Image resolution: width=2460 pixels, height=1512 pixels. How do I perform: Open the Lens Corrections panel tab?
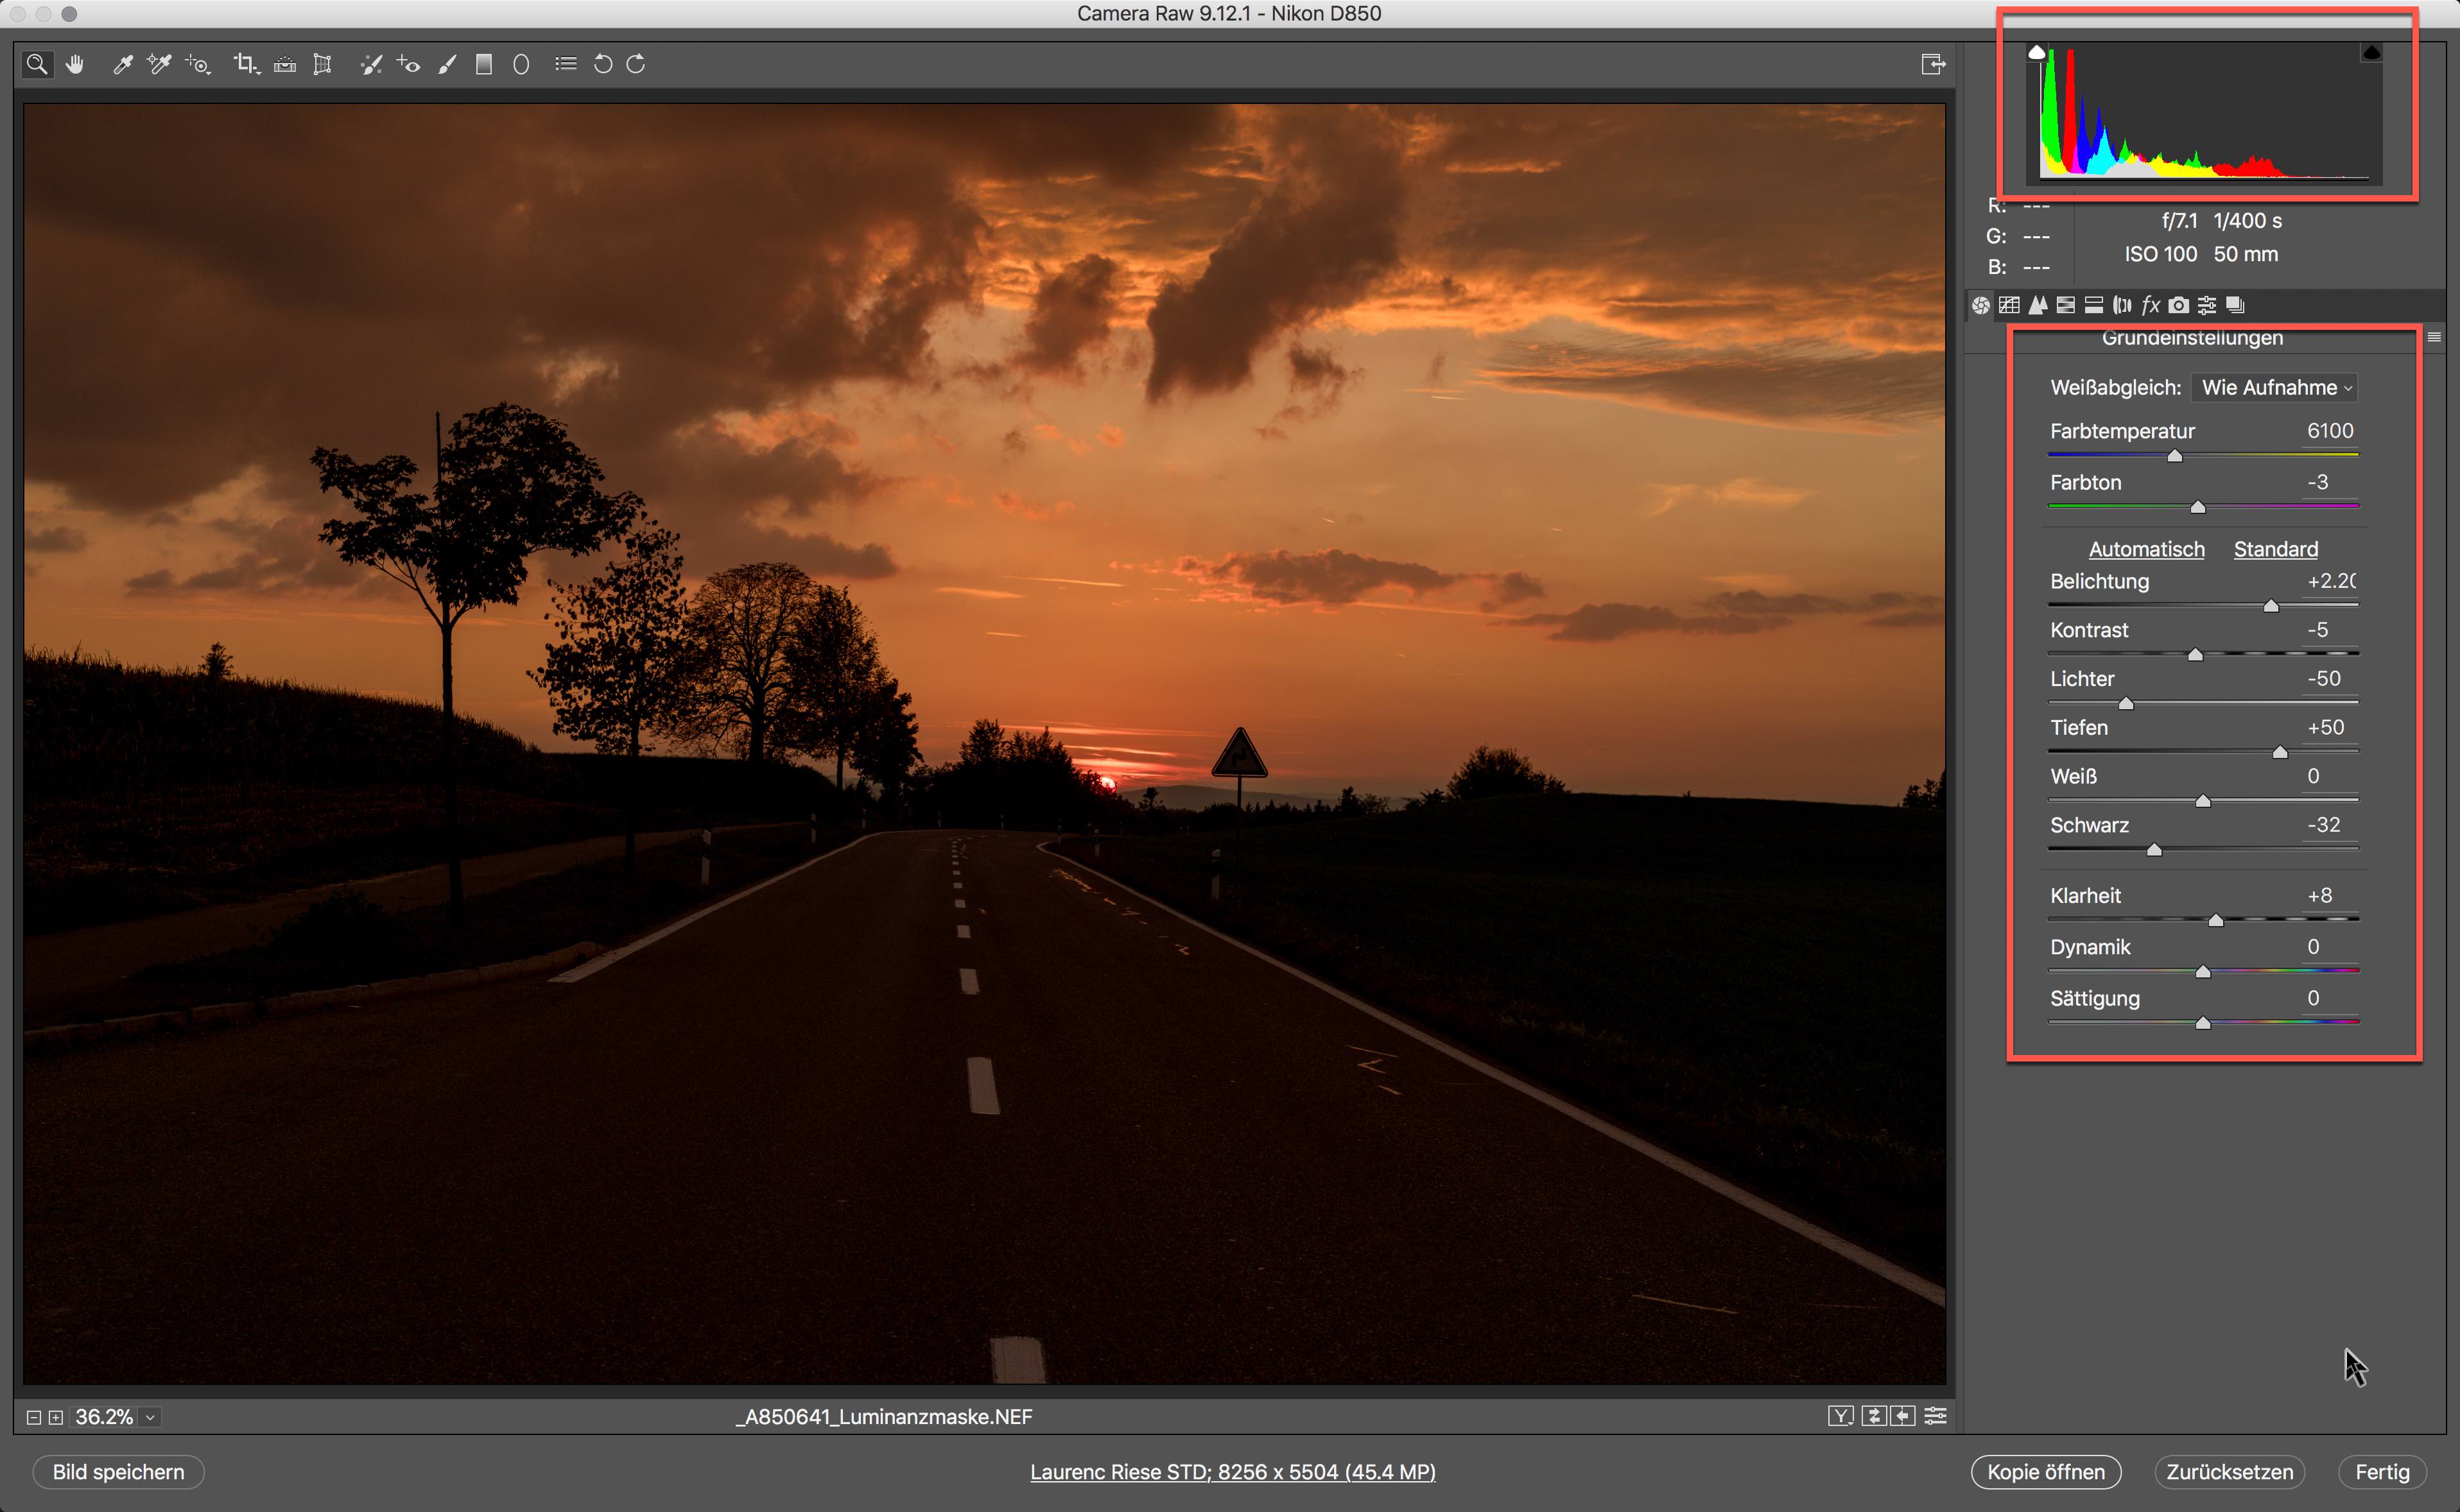click(2121, 305)
